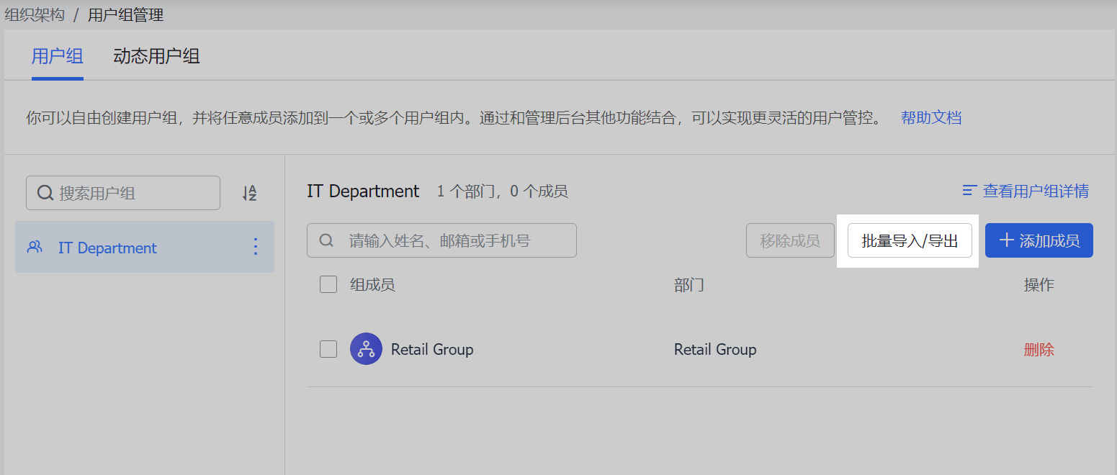
Task: Click the magnifier icon in member search field
Action: coord(326,240)
